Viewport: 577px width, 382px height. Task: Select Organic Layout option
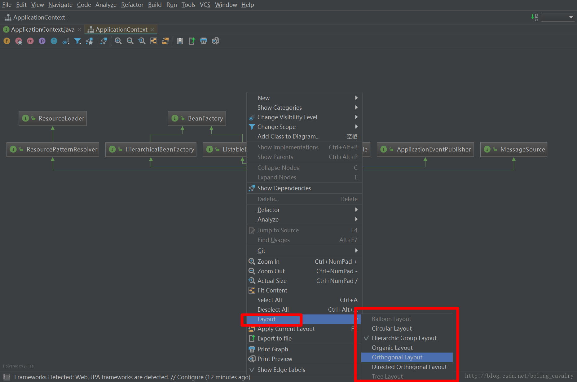point(407,348)
